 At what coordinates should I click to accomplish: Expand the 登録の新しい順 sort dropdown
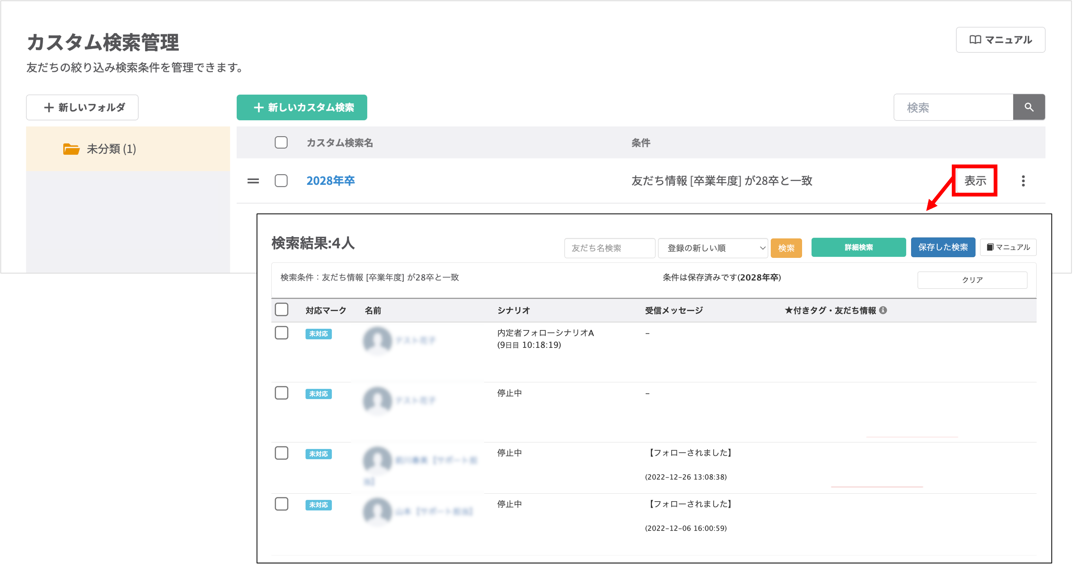[x=713, y=248]
